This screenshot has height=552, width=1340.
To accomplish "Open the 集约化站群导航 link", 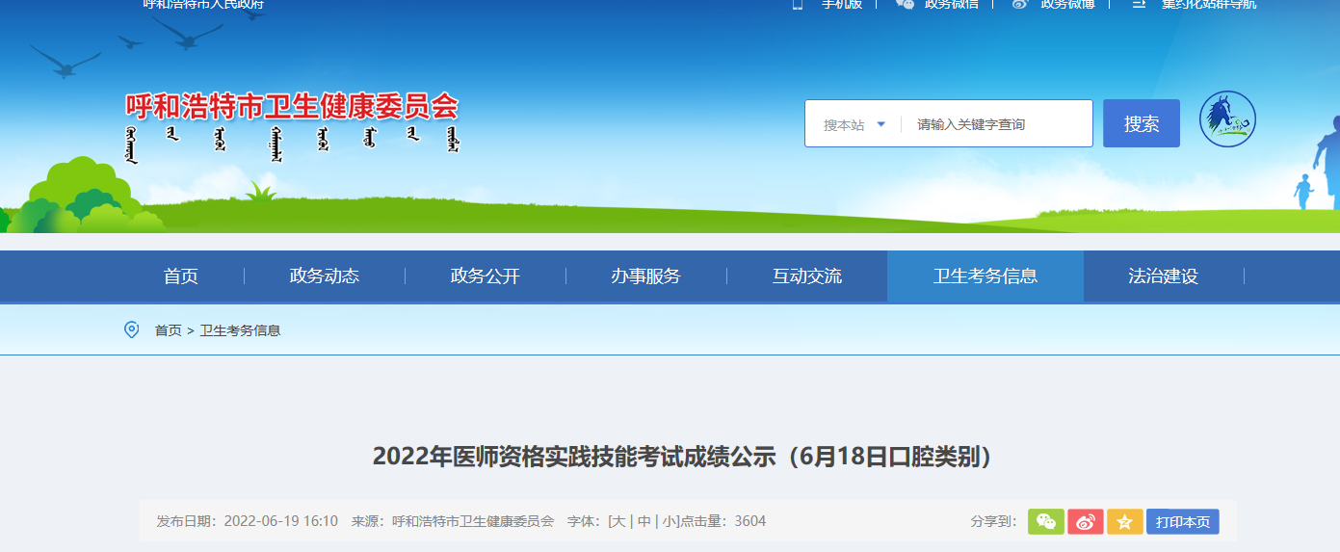I will 1209,4.
